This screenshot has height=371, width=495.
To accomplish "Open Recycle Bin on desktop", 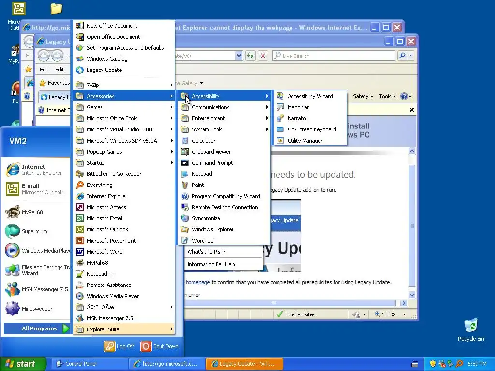I will (471, 329).
